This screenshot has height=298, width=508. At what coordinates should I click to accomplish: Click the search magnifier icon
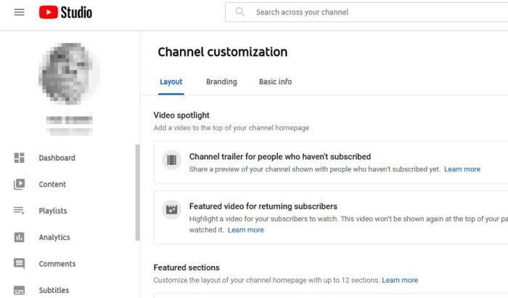pyautogui.click(x=240, y=12)
